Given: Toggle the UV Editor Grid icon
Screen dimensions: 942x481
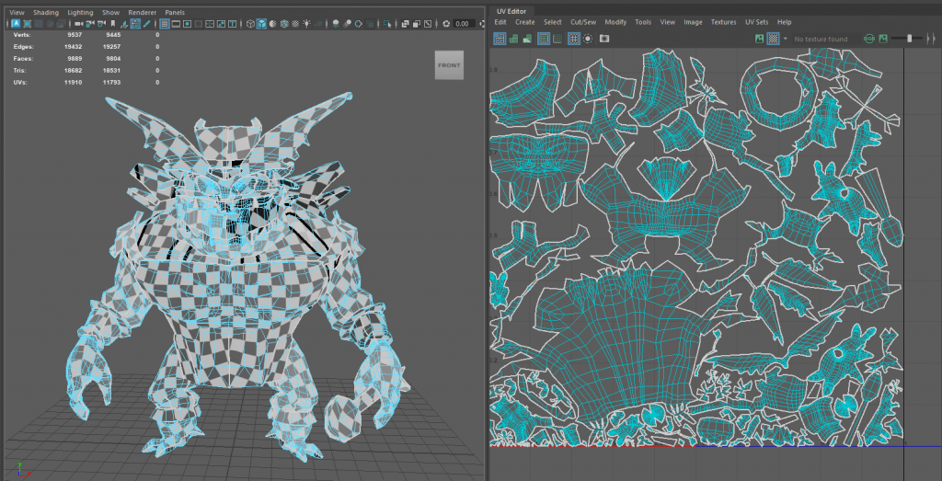Looking at the screenshot, I should coord(574,39).
